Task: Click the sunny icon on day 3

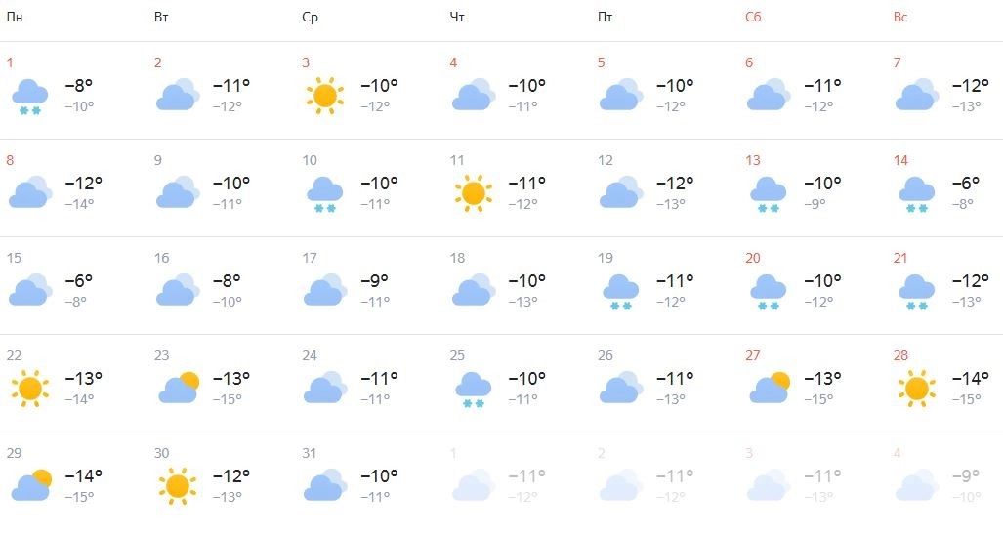Action: (324, 96)
